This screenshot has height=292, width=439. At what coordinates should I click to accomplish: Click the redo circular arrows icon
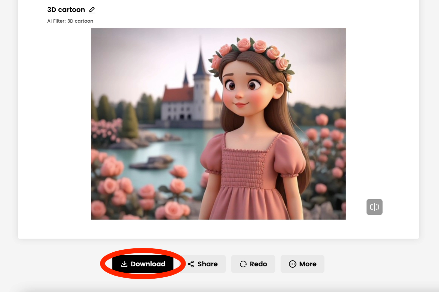[243, 264]
